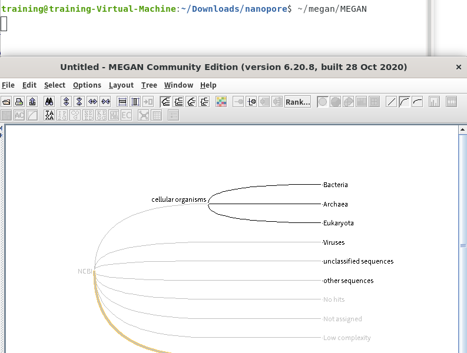The image size is (467, 353).
Task: Click the uncollapse all subtree icon
Action: click(277, 102)
